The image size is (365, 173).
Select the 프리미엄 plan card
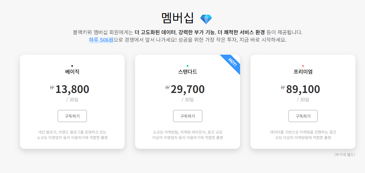tap(303, 101)
